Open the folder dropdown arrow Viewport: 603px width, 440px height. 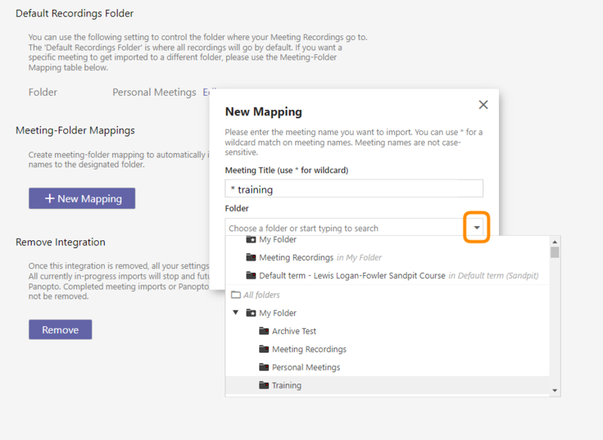[476, 228]
